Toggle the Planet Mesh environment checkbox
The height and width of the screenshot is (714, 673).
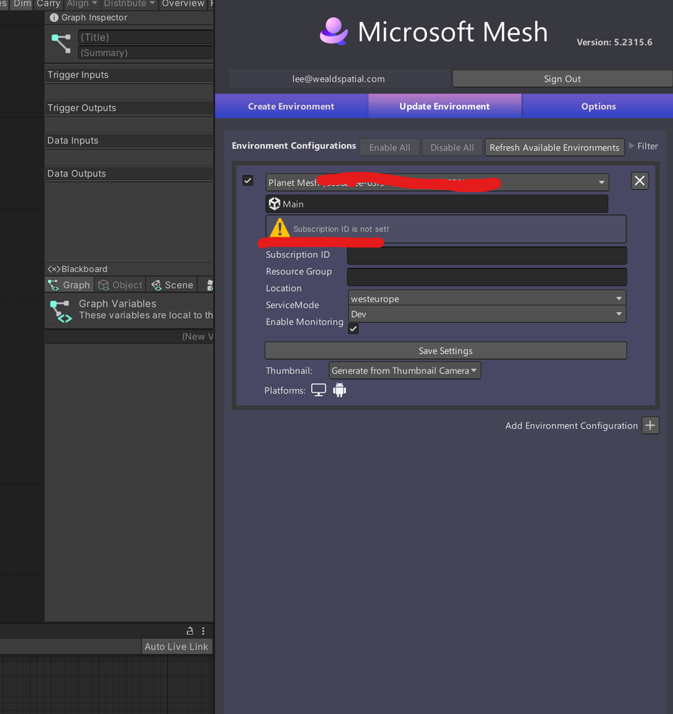coord(247,180)
